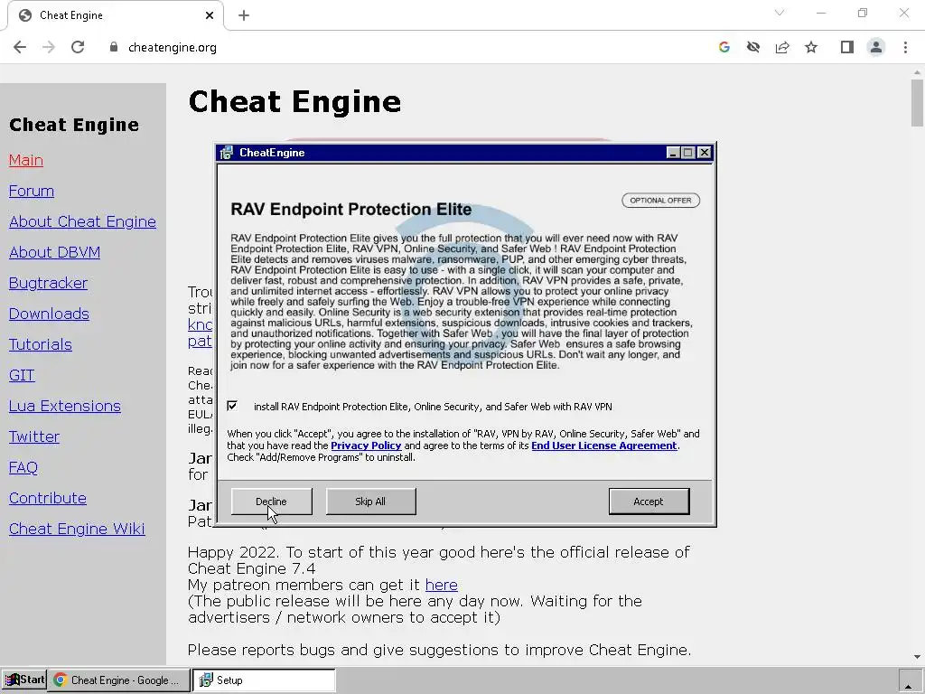Viewport: 925px width, 694px height.
Task: Click the page vertical scrollbar thumb
Action: 917,103
